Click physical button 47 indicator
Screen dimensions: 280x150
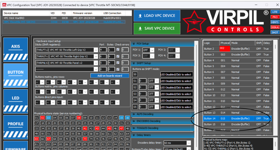121,128
